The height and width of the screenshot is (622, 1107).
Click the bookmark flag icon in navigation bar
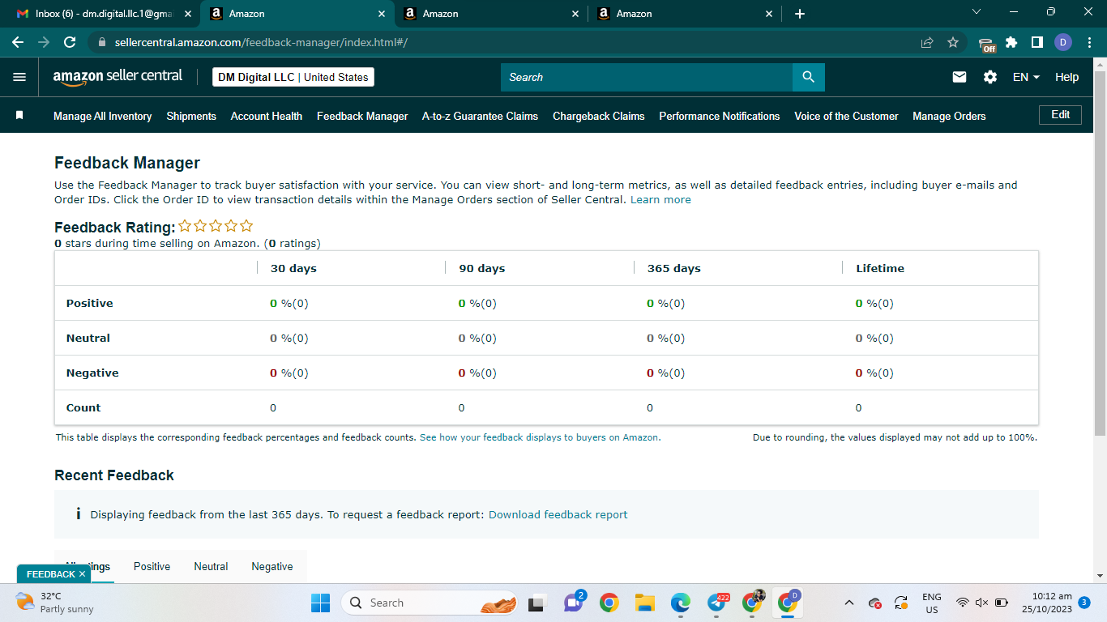click(x=19, y=116)
